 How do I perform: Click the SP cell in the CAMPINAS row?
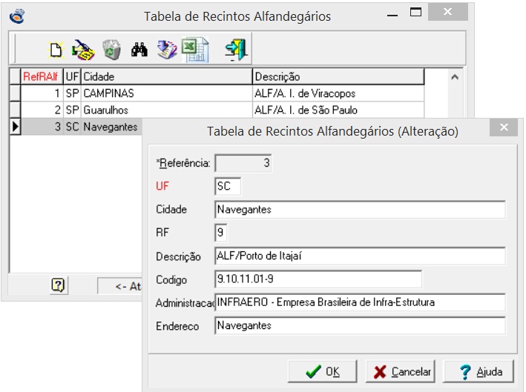[x=72, y=93]
